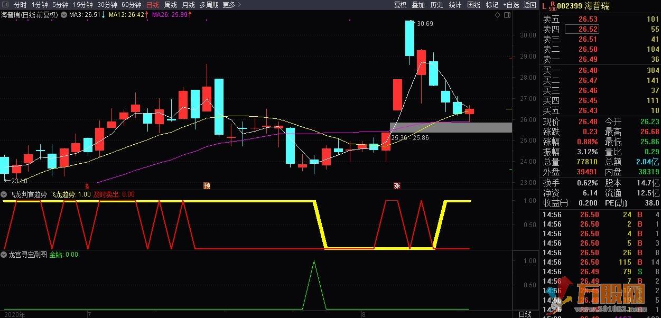Image resolution: width=661 pixels, height=318 pixels.
Task: Open the 历史 history button
Action: [436, 5]
